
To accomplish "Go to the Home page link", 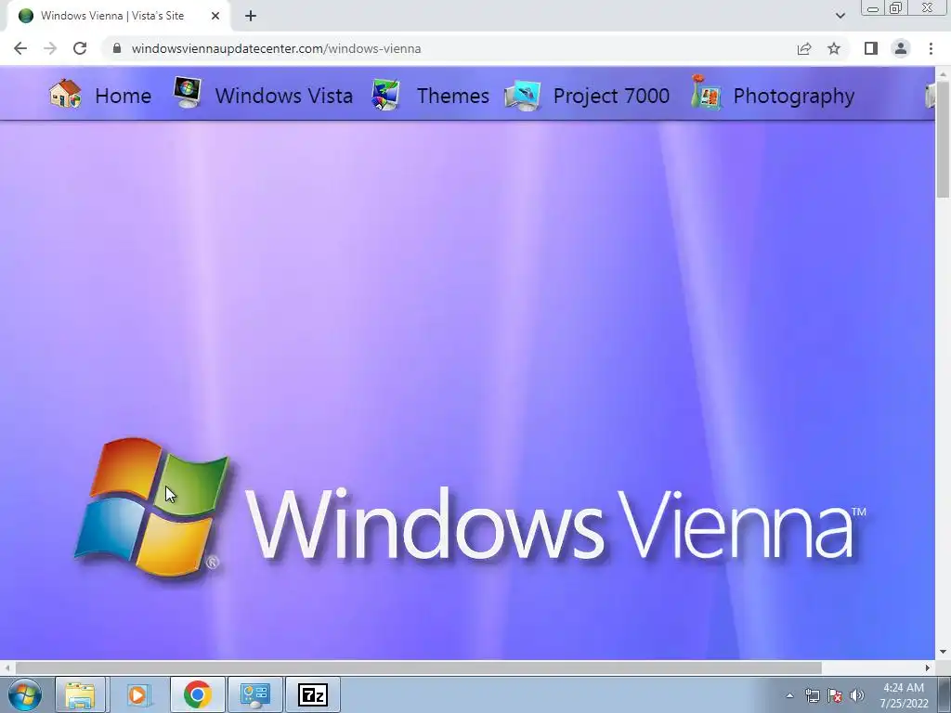I will (x=124, y=96).
